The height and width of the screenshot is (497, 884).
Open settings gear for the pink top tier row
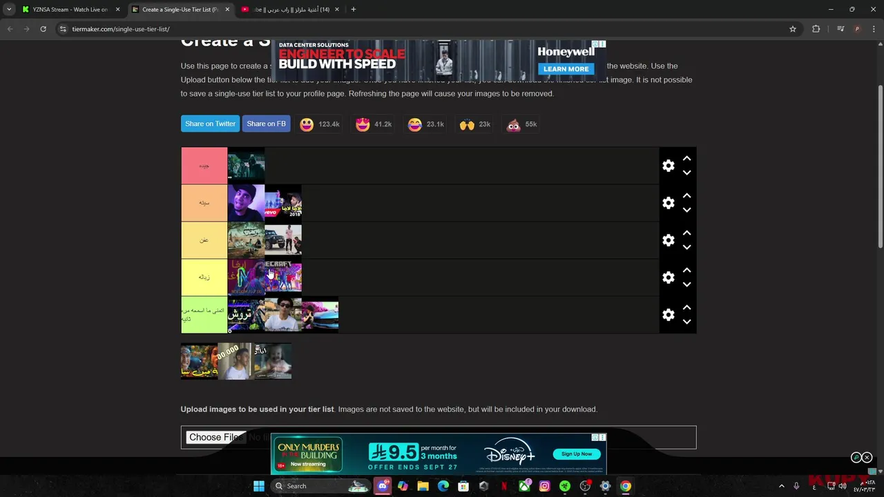tap(668, 166)
